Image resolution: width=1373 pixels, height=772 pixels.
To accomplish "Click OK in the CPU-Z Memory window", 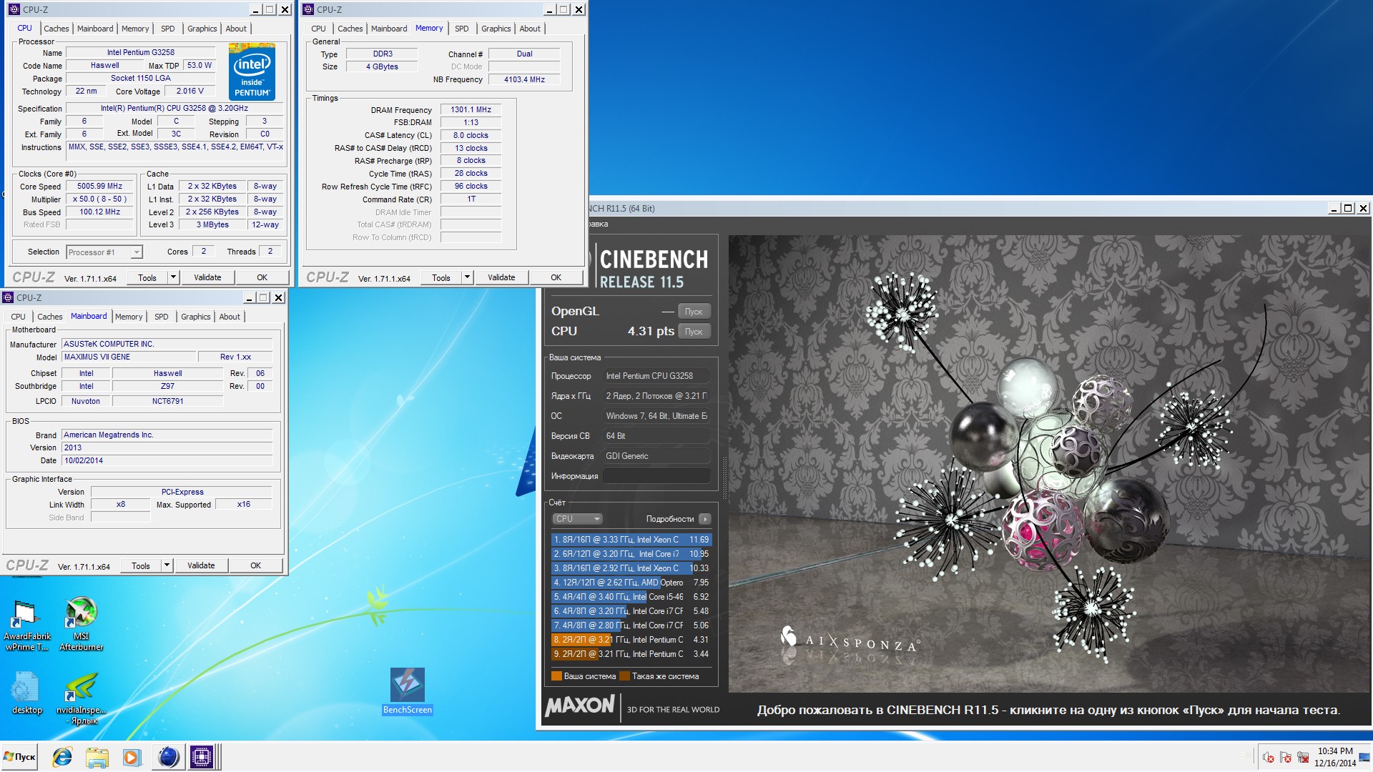I will point(556,277).
